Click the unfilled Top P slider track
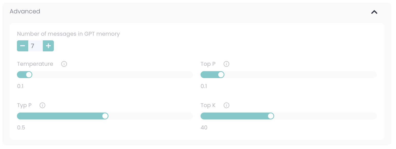396x149 pixels. (300, 75)
